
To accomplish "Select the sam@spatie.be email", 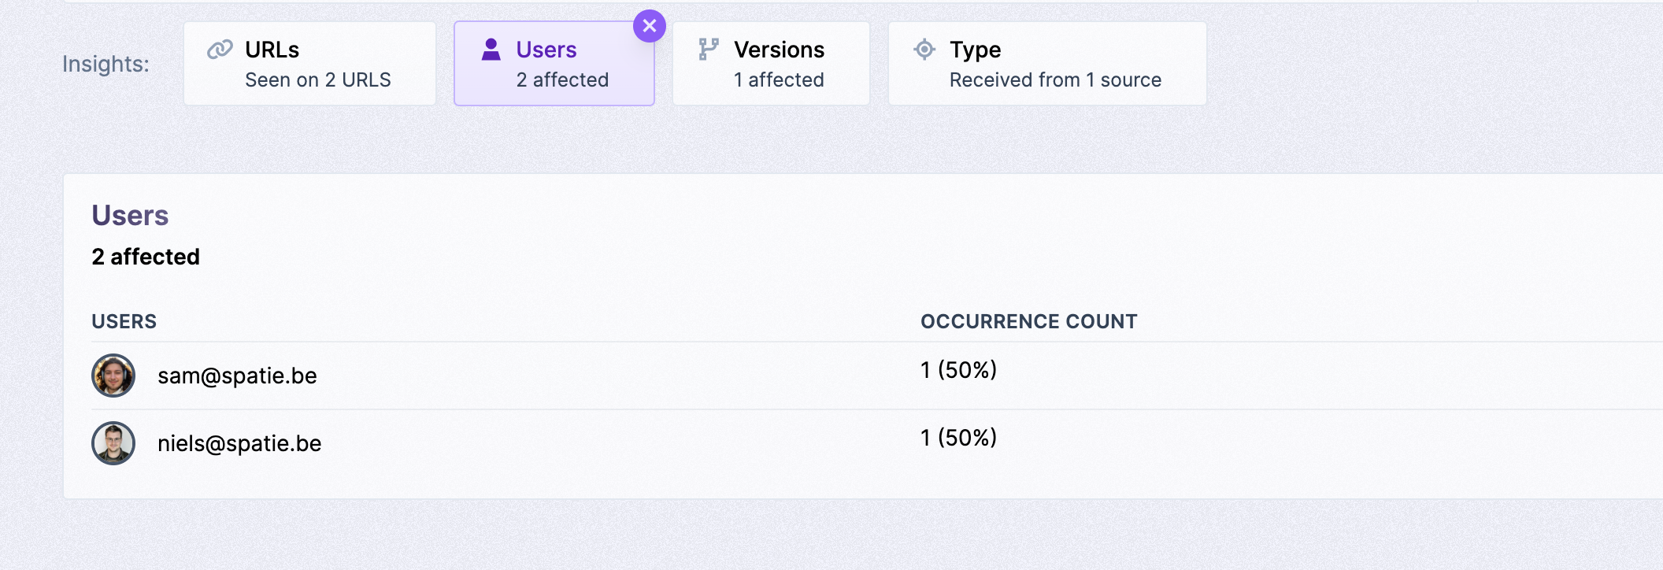I will pos(237,376).
